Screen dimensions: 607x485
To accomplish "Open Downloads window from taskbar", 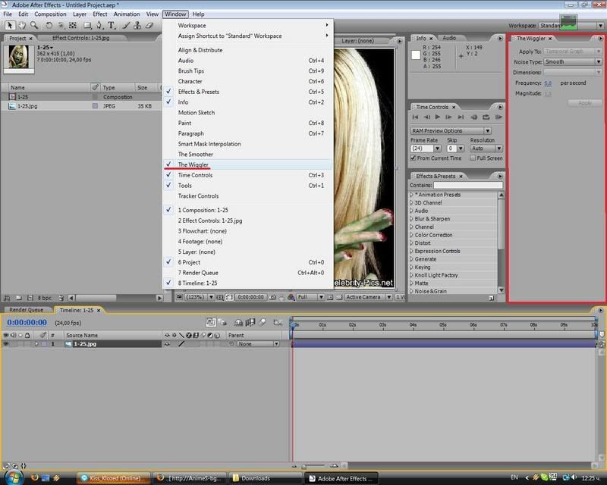I will (x=264, y=478).
